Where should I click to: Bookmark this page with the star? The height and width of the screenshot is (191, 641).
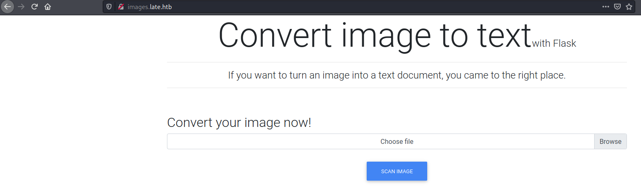coord(629,7)
